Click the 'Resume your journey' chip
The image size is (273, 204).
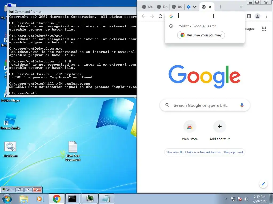click(x=201, y=35)
